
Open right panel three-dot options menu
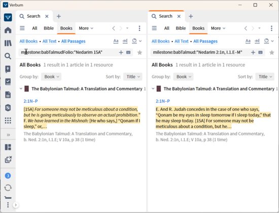pyautogui.click(x=271, y=28)
